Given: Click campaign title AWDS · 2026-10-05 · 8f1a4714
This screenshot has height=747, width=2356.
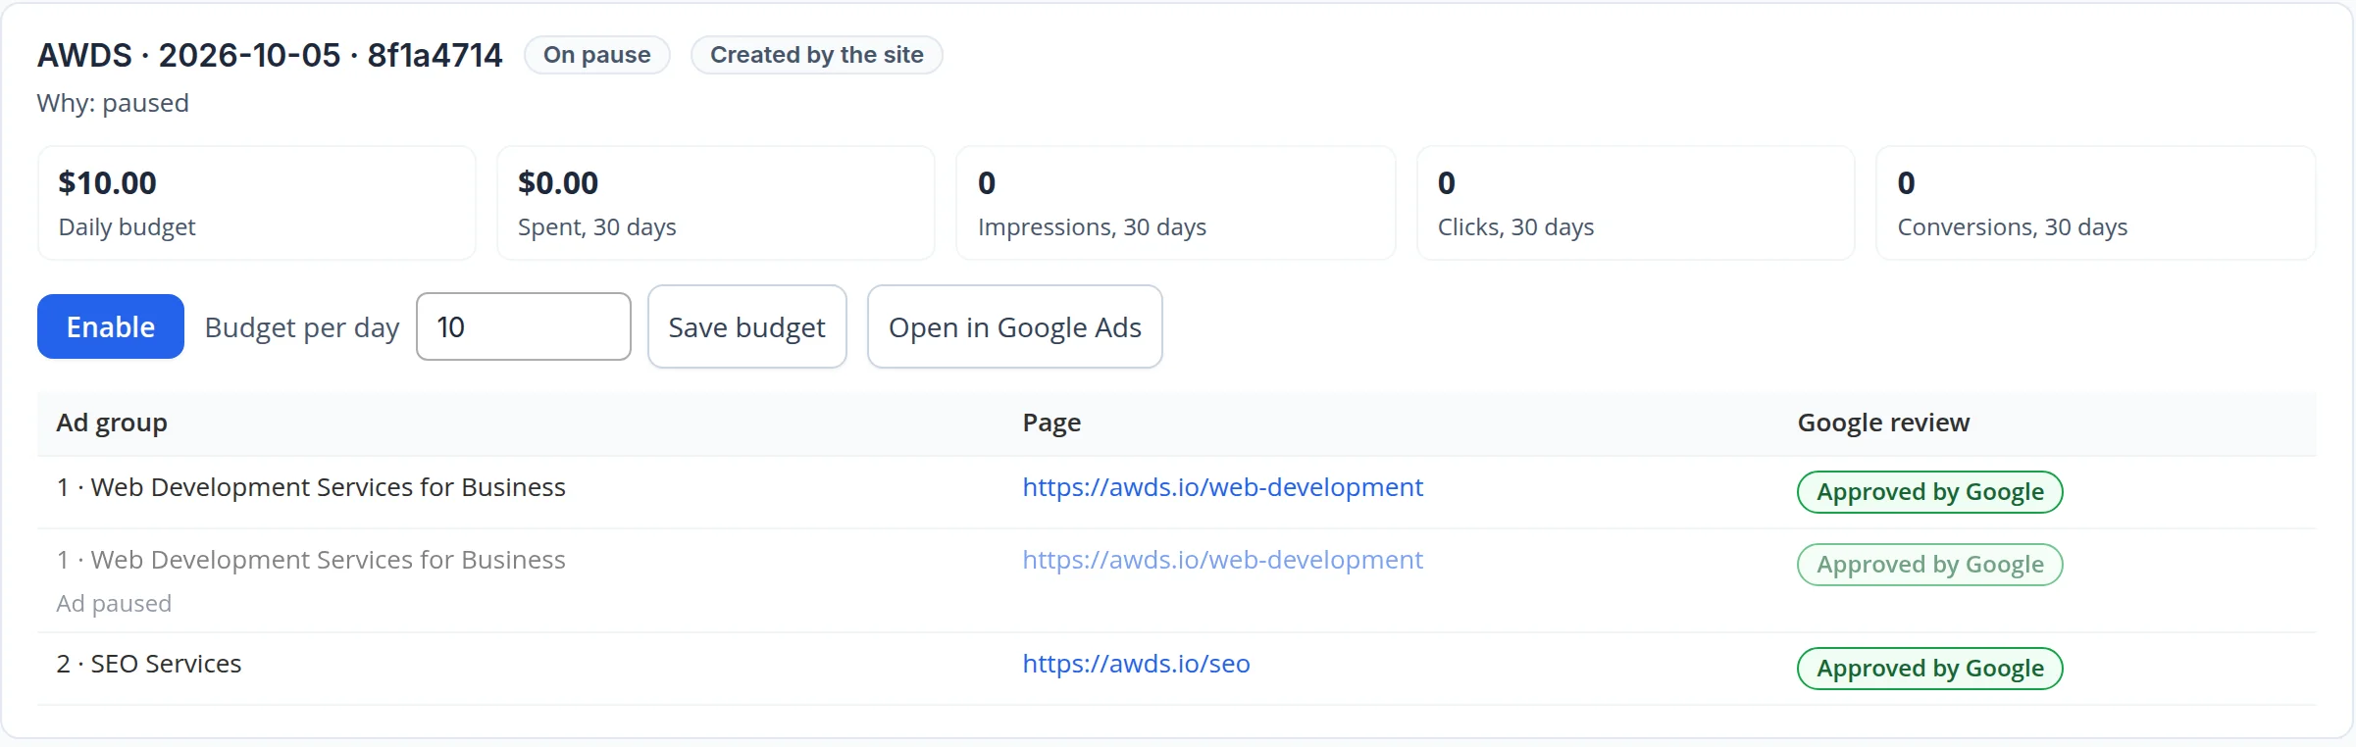Looking at the screenshot, I should point(270,55).
